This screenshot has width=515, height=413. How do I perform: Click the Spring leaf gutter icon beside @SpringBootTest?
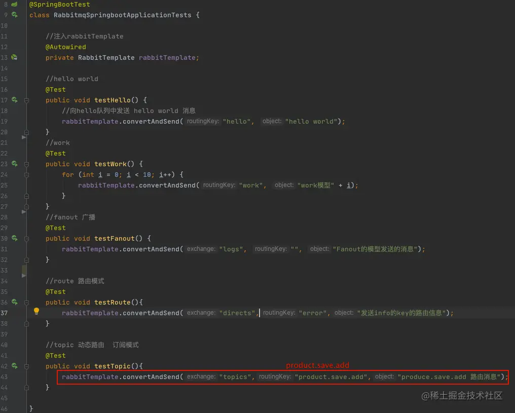15,4
